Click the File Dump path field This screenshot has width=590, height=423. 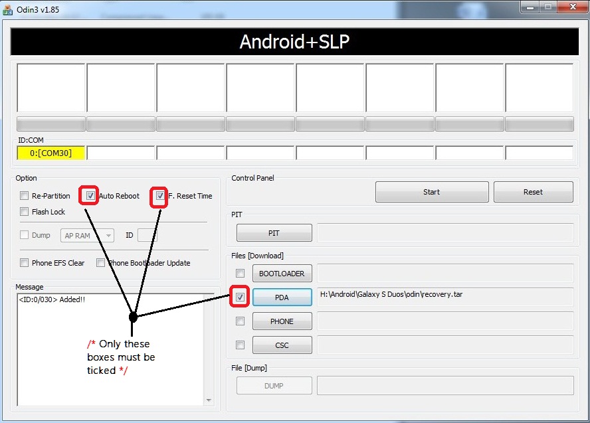(x=445, y=385)
